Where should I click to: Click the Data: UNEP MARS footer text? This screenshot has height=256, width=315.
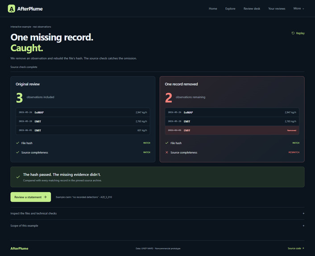(x=158, y=248)
